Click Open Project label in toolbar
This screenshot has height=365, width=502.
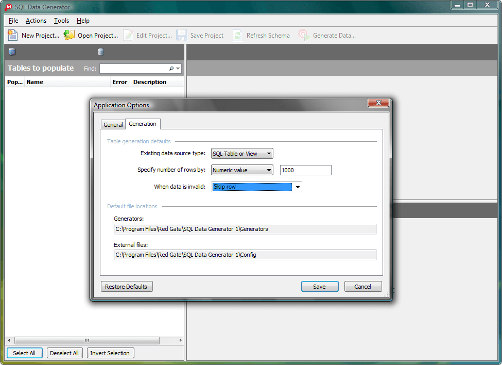point(98,36)
